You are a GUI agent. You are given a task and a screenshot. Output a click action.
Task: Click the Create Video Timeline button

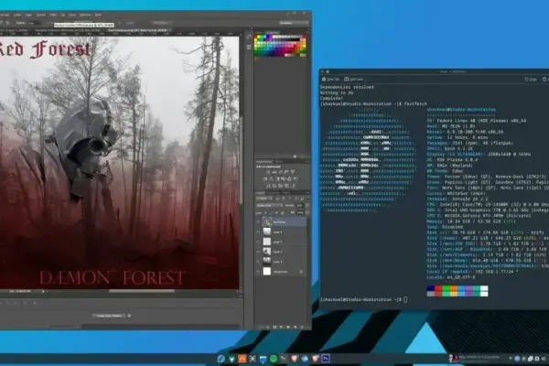[109, 316]
